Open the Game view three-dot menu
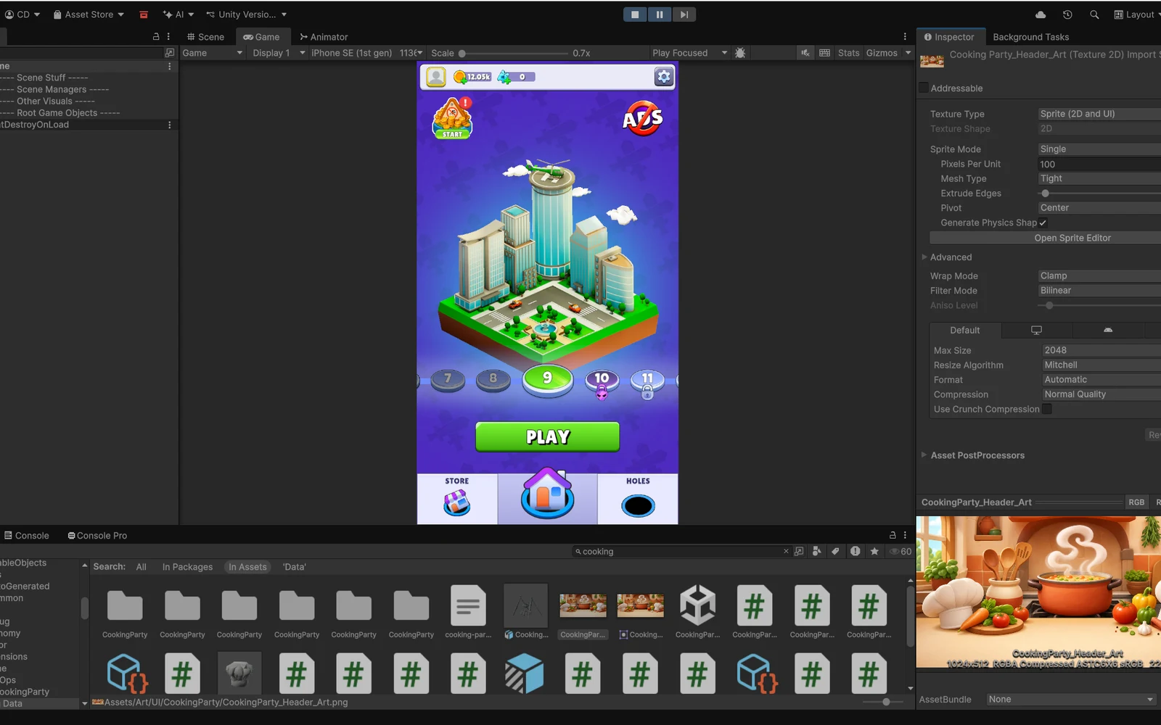1161x725 pixels. pyautogui.click(x=905, y=37)
